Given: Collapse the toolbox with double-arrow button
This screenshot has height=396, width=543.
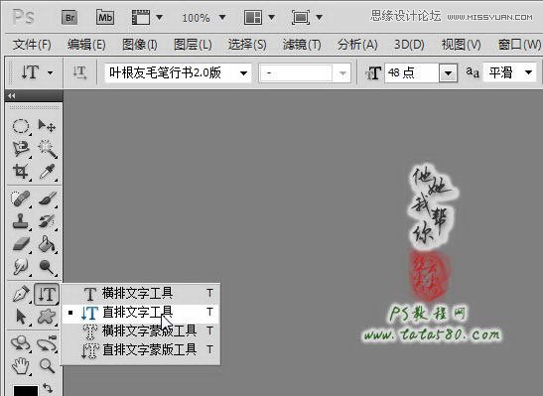Looking at the screenshot, I should (12, 96).
